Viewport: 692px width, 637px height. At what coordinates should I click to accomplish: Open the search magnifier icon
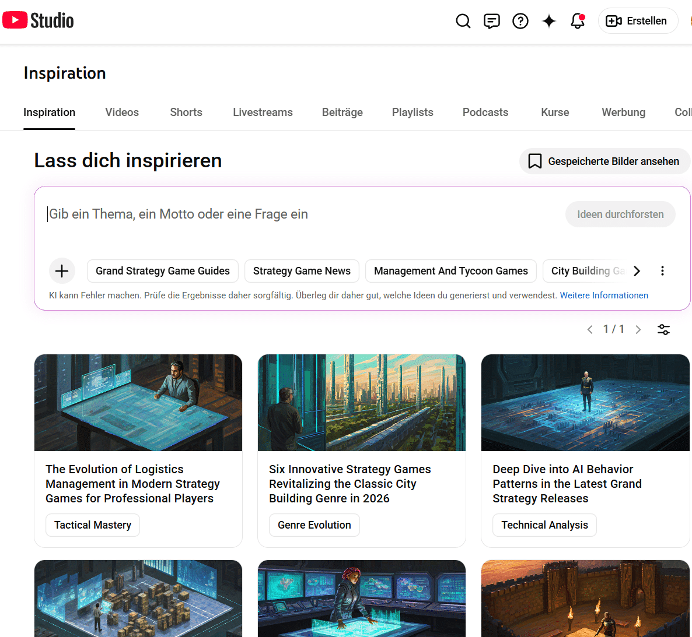[463, 22]
